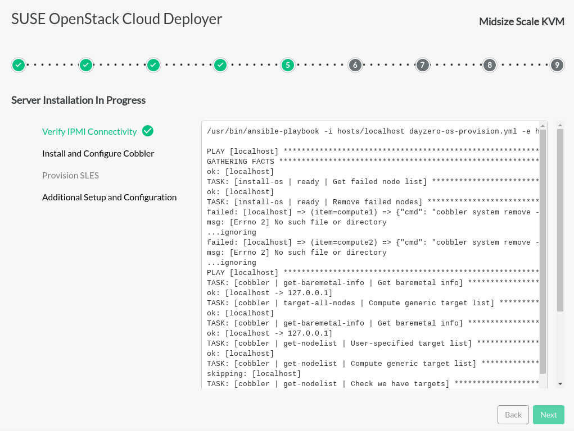Click the first completed step checkmark
This screenshot has height=431, width=574.
coord(19,65)
